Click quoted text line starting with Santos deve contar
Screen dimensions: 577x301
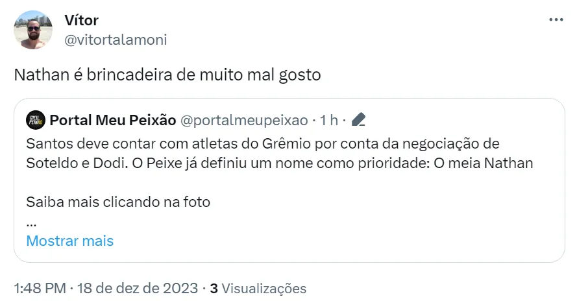click(264, 143)
